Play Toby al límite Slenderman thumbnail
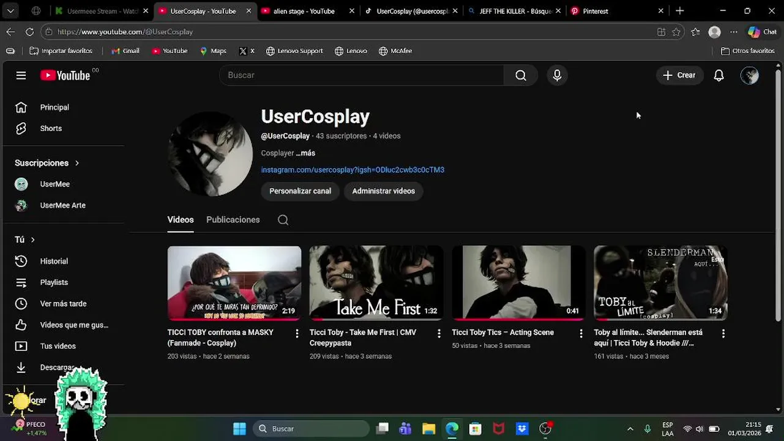The height and width of the screenshot is (441, 784). coord(660,283)
